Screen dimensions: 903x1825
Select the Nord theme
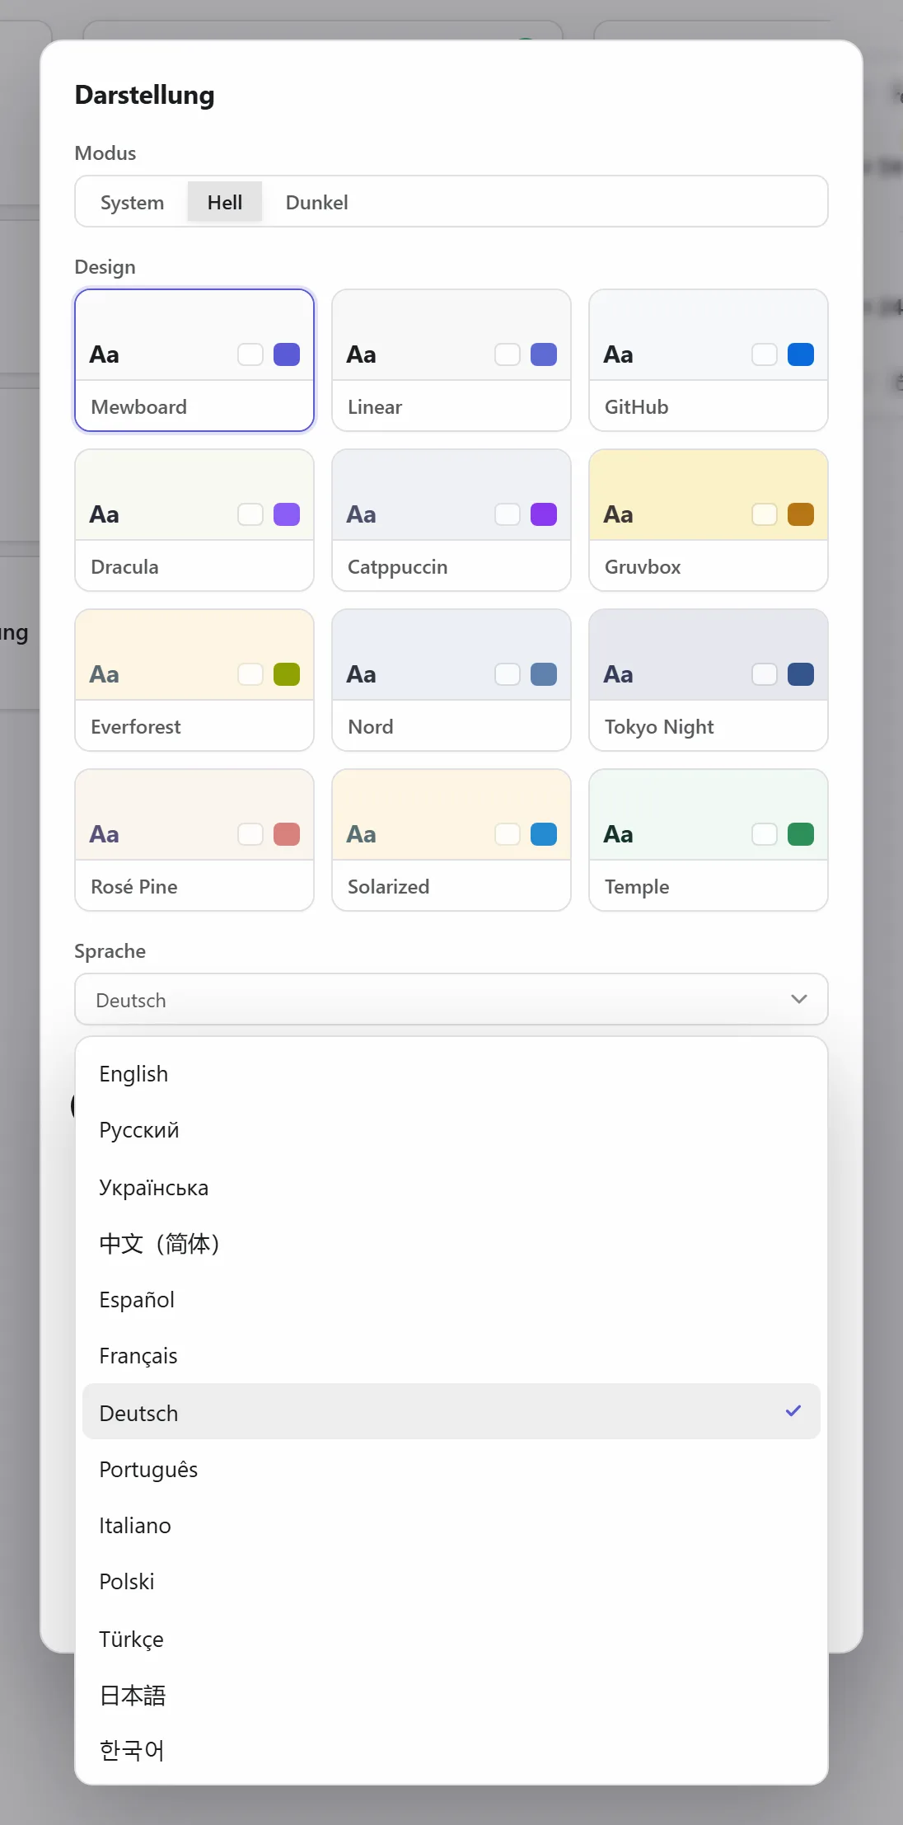point(451,680)
